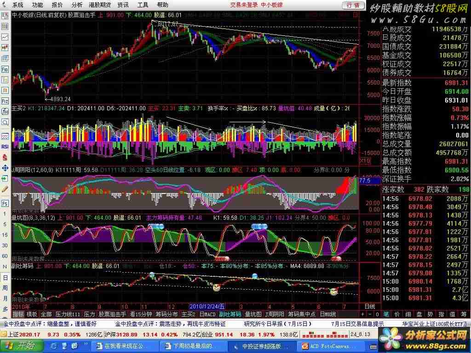471x353 pixels.
Task: Click the wave indicator icon above RSI
Action: [5, 136]
